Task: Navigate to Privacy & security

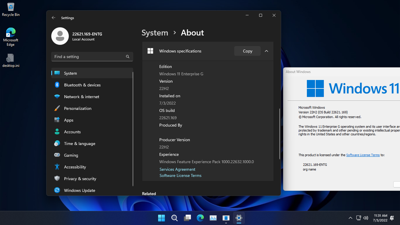Action: 80,179
